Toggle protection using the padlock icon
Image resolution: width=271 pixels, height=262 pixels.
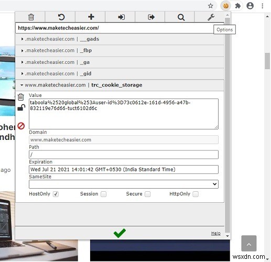tap(21, 107)
